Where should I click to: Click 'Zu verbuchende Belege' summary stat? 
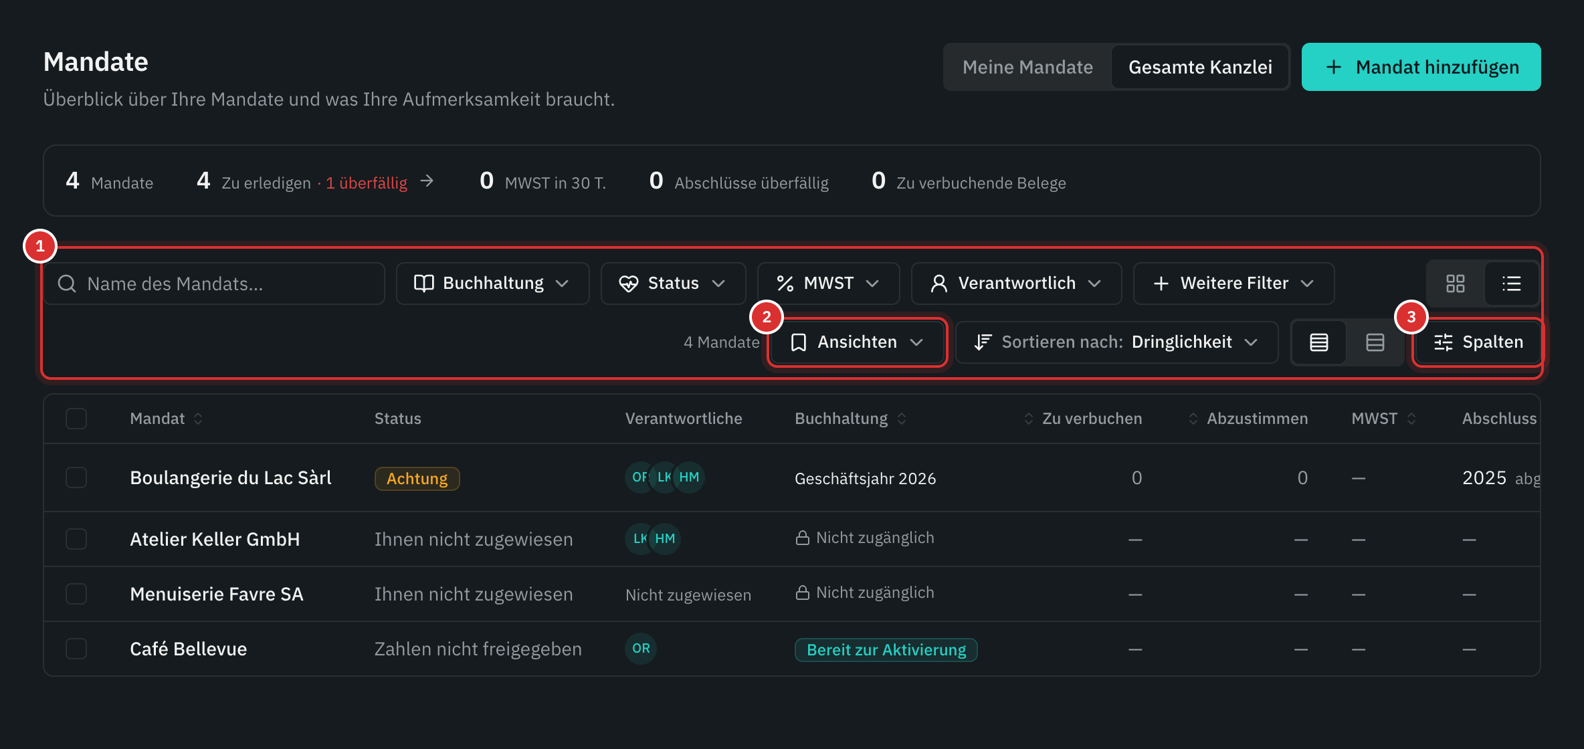click(x=969, y=181)
